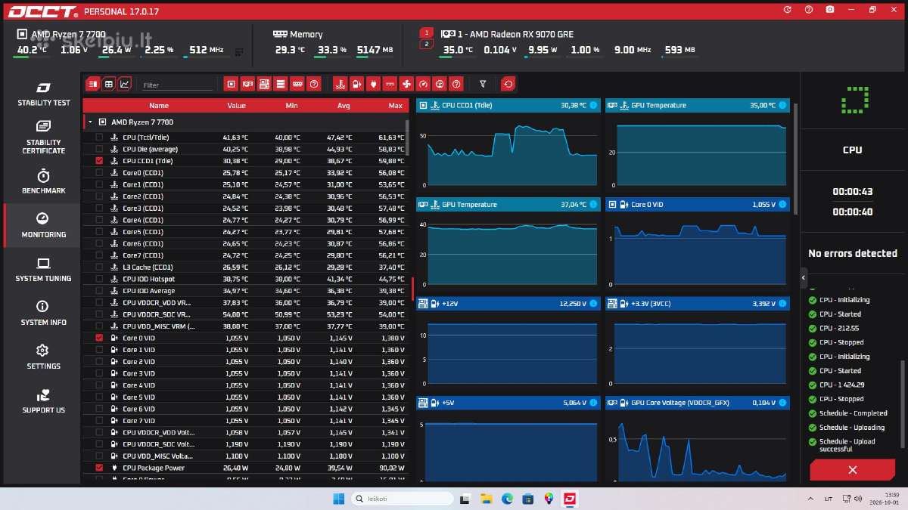
Task: Click the screenshot camera icon in title bar
Action: point(830,10)
